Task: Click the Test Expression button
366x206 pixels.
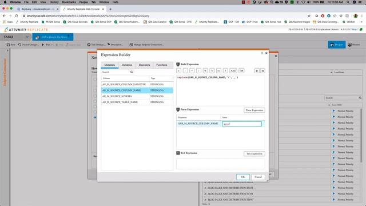Action: pyautogui.click(x=254, y=153)
